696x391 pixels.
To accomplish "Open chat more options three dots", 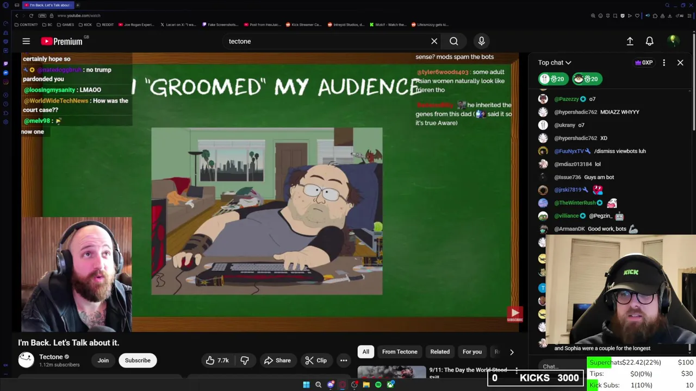I will (x=664, y=62).
